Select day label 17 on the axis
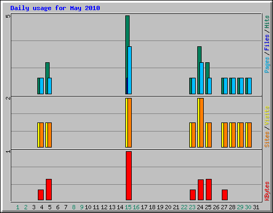The width and height of the screenshot is (273, 213). point(144,207)
